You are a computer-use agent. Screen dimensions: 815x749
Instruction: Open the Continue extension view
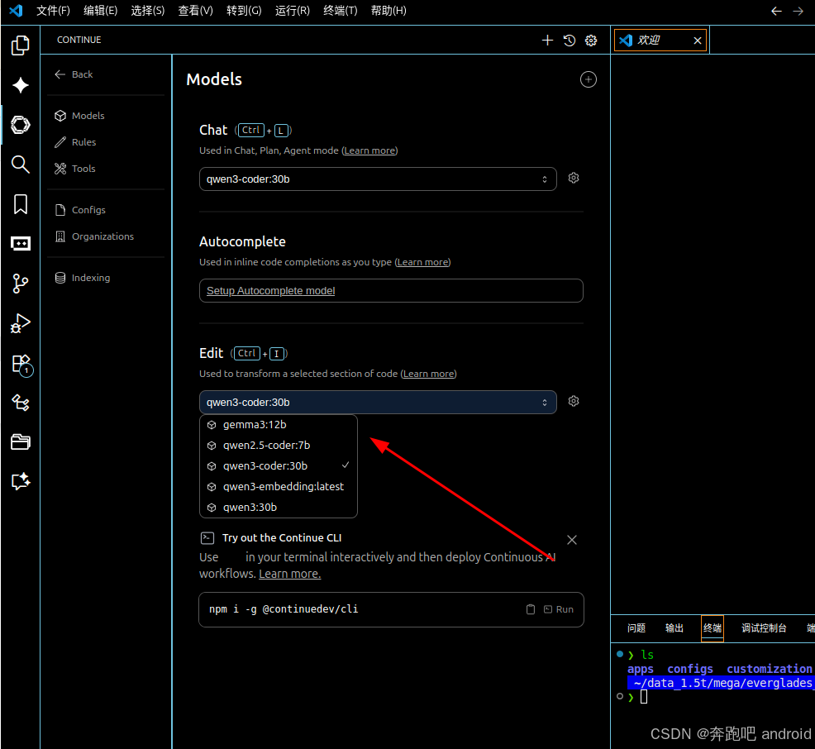coord(21,125)
